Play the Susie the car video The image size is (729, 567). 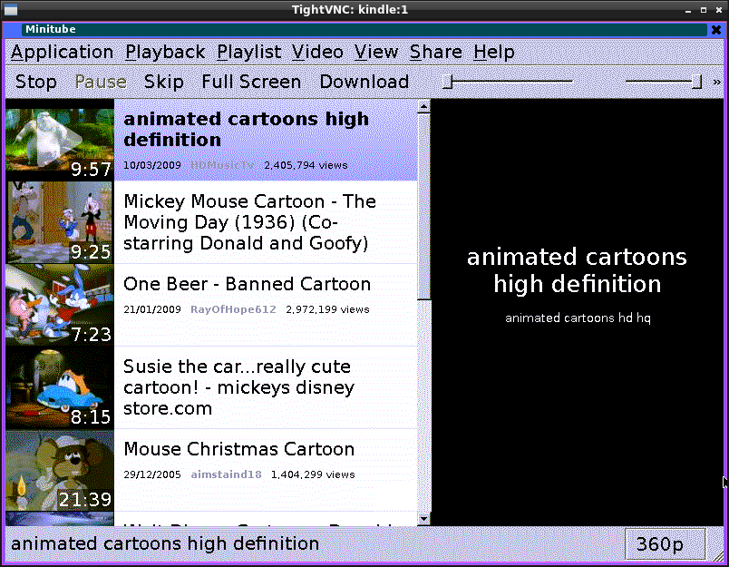[x=238, y=387]
